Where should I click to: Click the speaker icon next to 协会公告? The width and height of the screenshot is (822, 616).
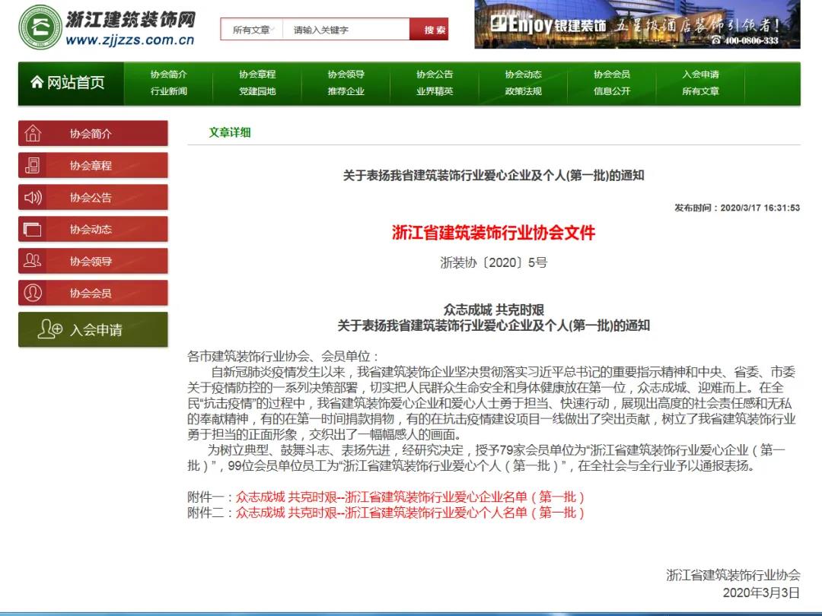[x=32, y=197]
